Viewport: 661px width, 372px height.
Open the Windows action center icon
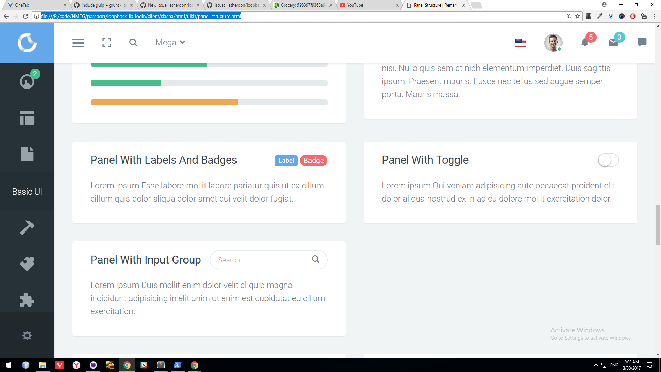[650, 365]
